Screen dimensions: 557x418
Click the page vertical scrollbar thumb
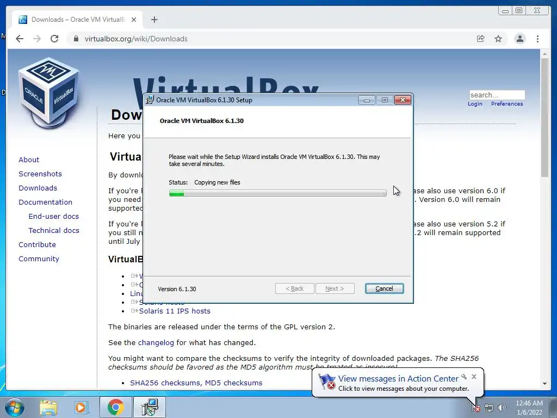tap(544, 118)
